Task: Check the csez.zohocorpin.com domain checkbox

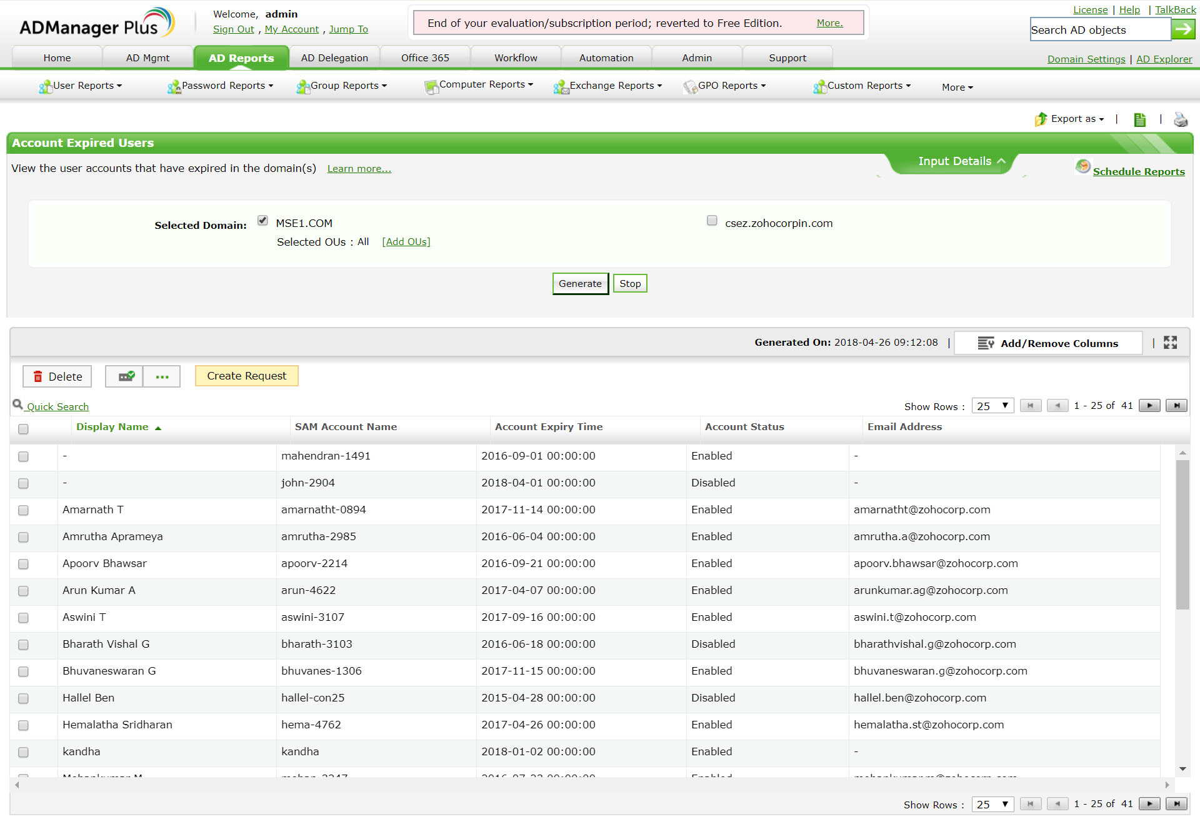Action: (x=711, y=221)
